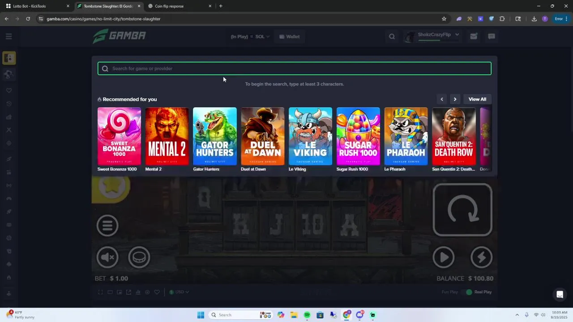
Task: Start autoplay with the play button
Action: click(444, 257)
